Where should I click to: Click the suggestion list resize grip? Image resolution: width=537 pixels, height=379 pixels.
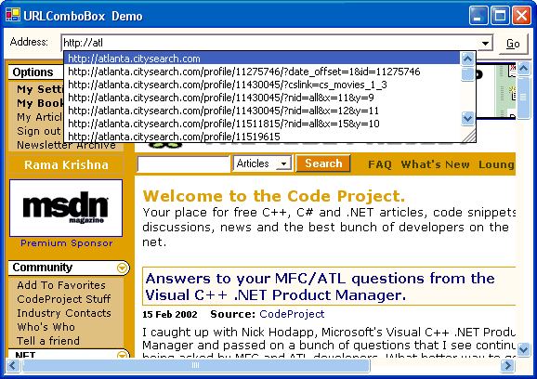[x=469, y=136]
